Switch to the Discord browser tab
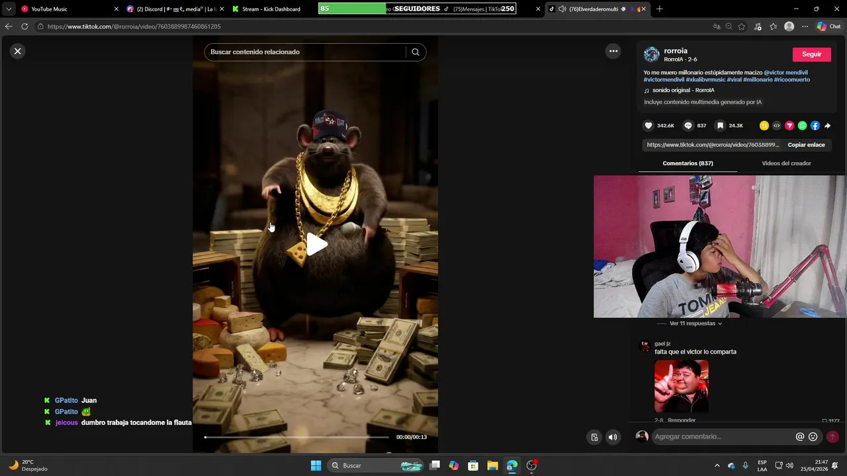Image resolution: width=847 pixels, height=476 pixels. 175,9
